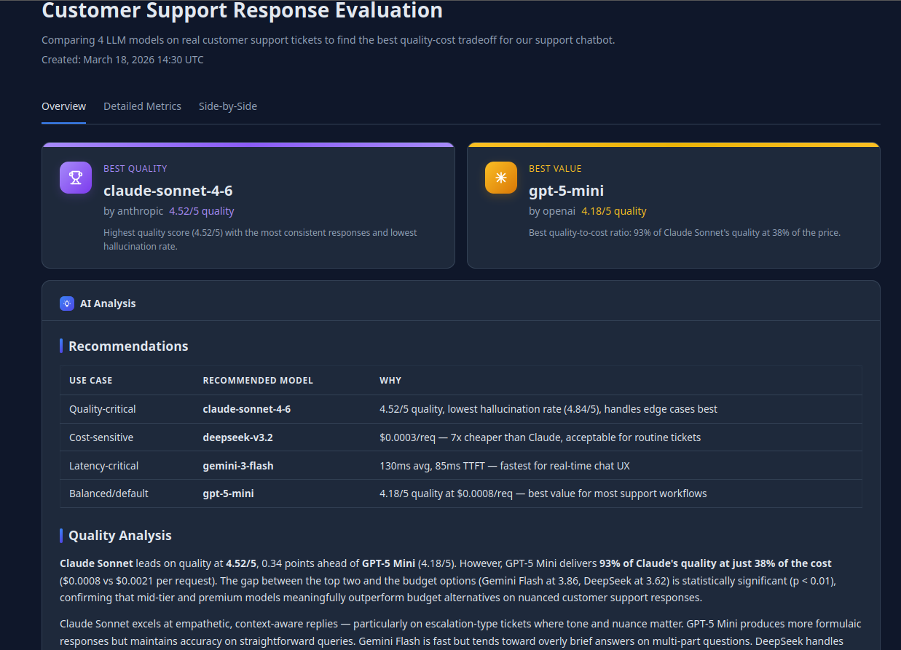Select the Balanced/default row label
Screen dimensions: 901x650
click(x=109, y=494)
